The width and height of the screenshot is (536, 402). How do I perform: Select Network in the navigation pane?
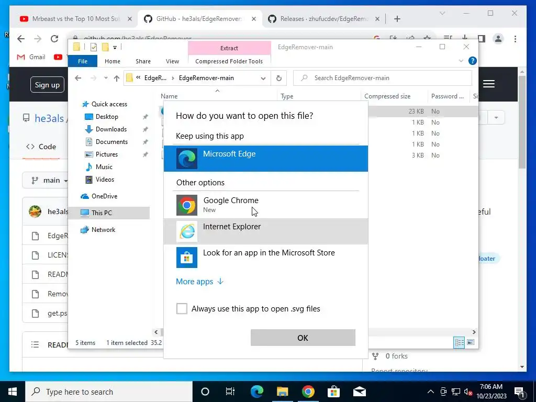click(103, 230)
